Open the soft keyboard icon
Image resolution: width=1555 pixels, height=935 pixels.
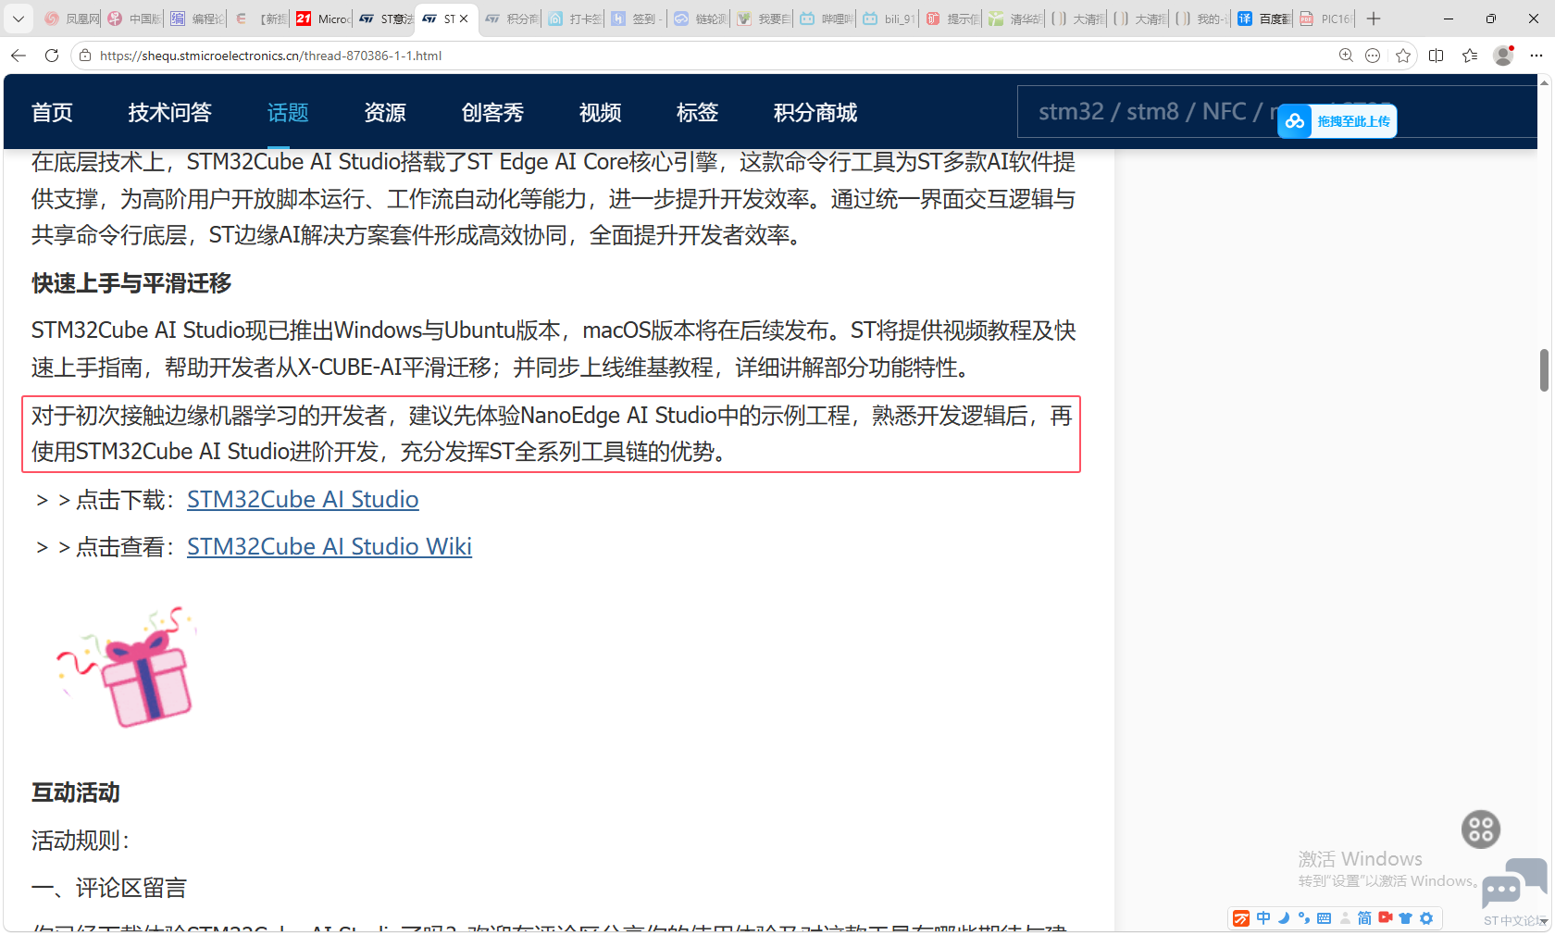tap(1325, 918)
